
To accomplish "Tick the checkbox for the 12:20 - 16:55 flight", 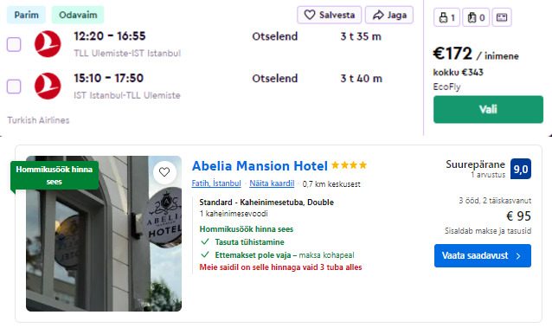I will 14,44.
